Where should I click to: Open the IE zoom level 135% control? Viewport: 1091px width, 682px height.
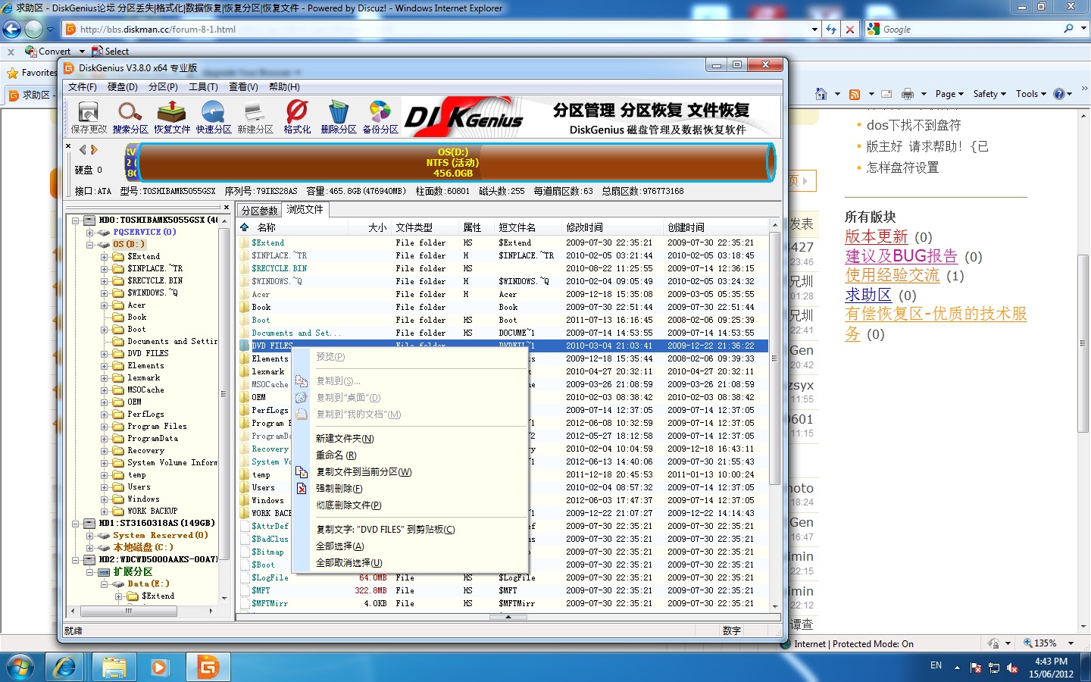(x=1049, y=643)
